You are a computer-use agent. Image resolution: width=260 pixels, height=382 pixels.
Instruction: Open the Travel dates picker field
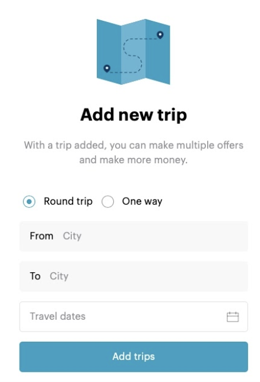[134, 317]
